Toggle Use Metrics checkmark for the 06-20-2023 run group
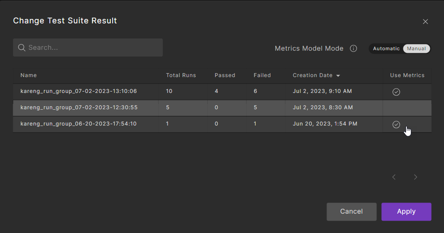Viewport: 444px width, 233px height. 396,124
